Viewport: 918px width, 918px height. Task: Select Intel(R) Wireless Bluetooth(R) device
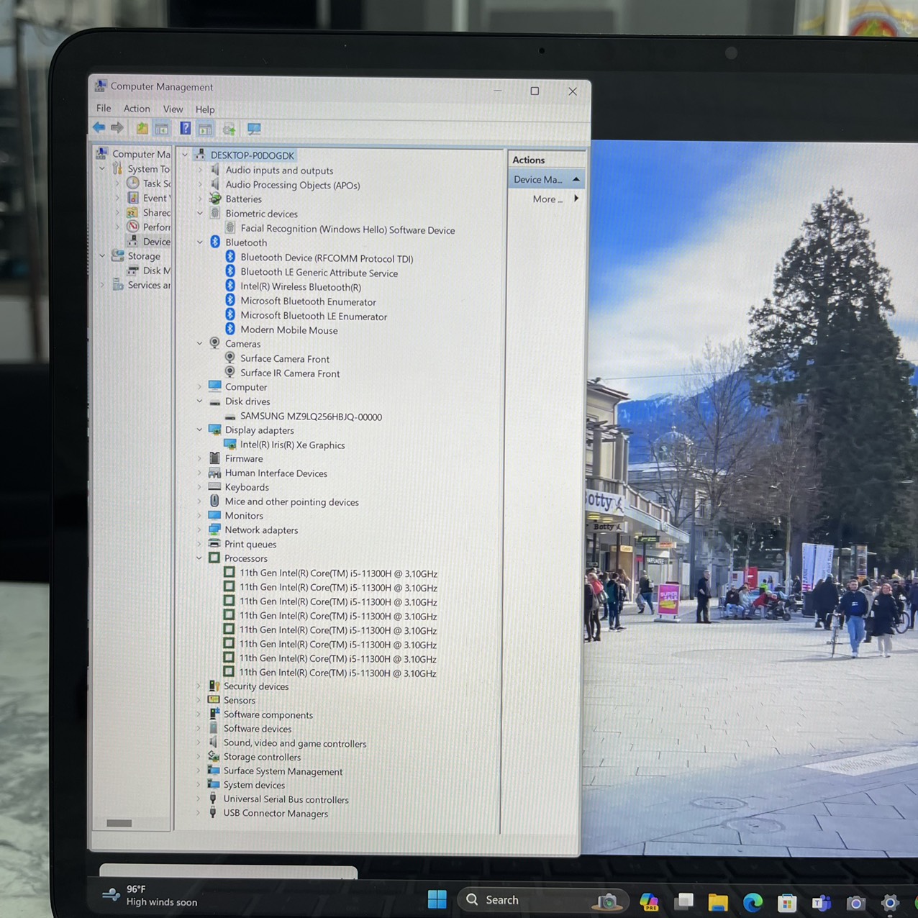coord(301,287)
